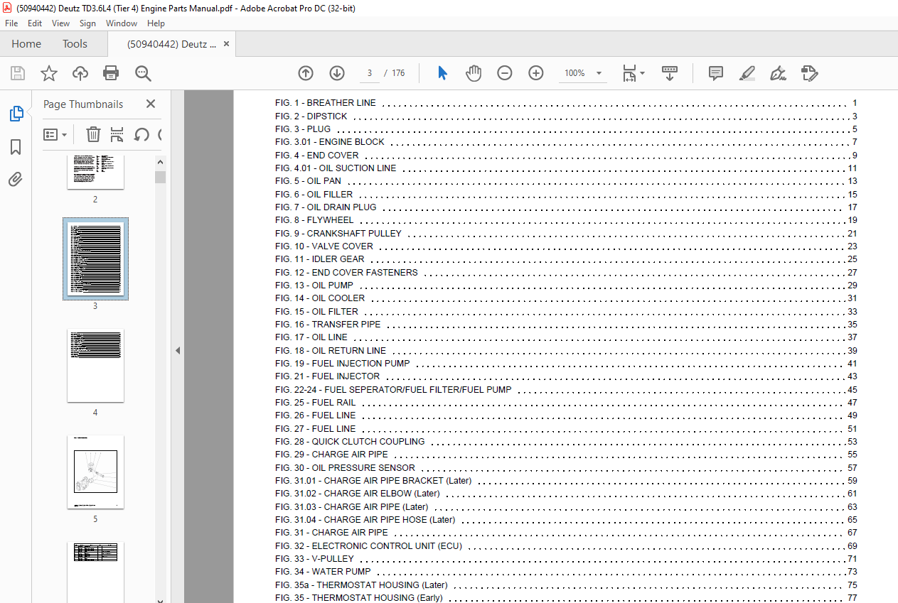
Task: Go to previous page using up arrow
Action: [x=306, y=73]
